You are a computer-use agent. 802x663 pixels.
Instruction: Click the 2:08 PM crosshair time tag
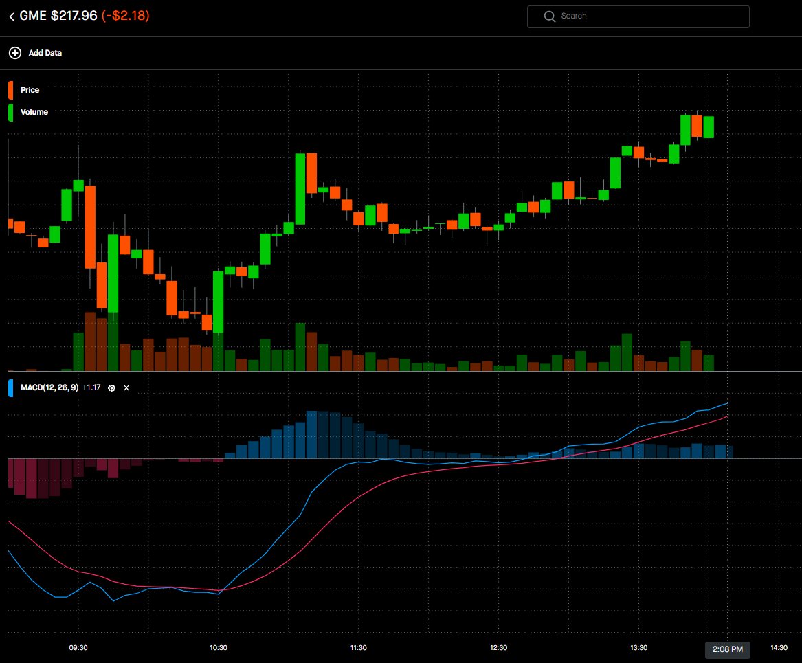pos(728,649)
